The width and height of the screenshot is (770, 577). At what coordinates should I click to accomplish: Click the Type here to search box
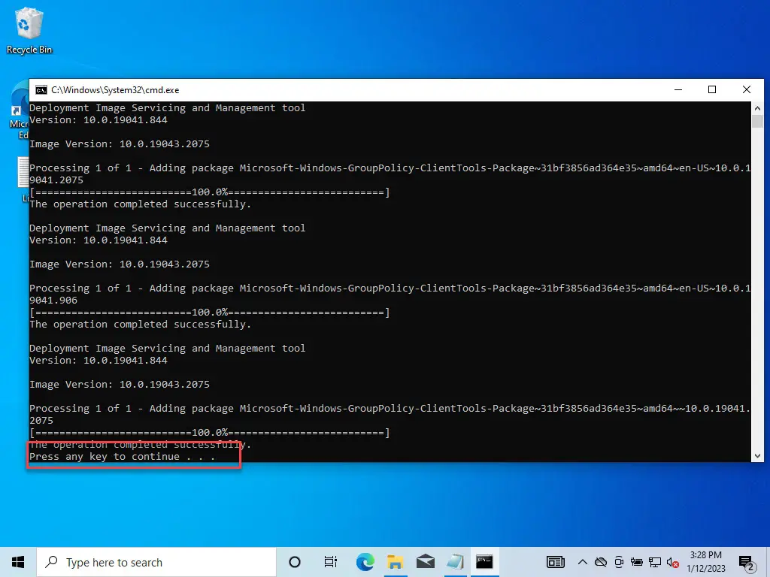tap(156, 562)
